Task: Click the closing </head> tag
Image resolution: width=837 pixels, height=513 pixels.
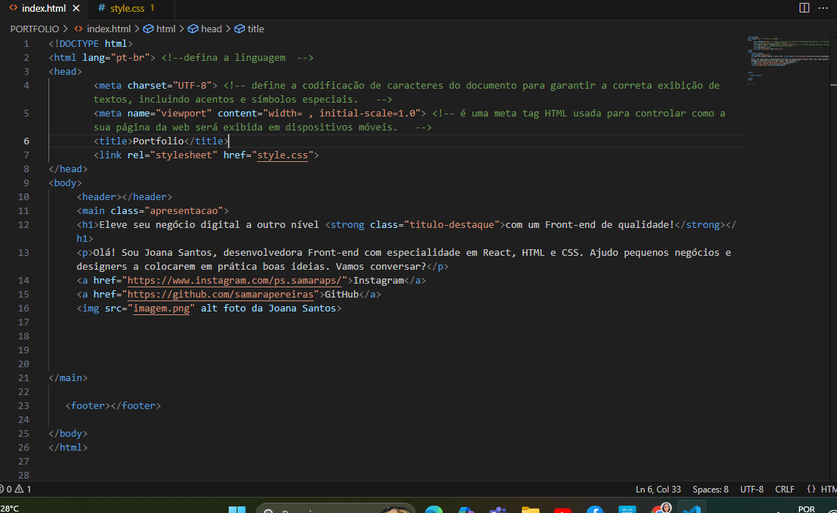Action: 67,169
